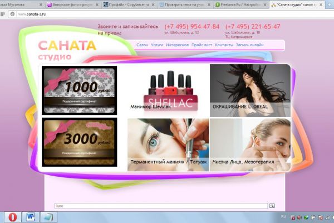334x223 pixels.
Task: Click the pink tray icon after RU
Action: 293,217
